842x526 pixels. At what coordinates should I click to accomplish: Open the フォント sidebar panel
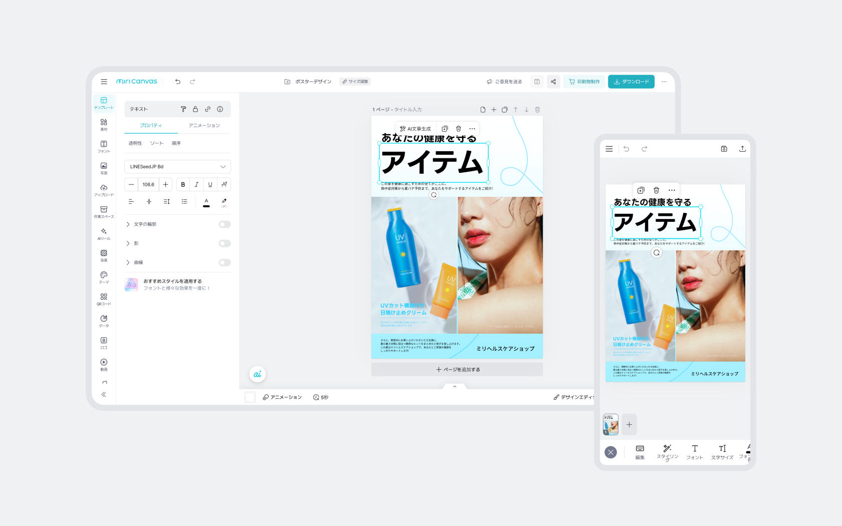coord(104,147)
